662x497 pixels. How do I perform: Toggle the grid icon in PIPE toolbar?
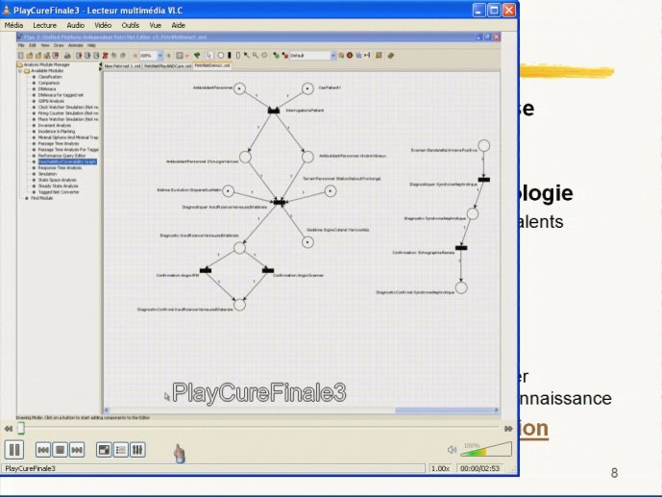[x=180, y=56]
